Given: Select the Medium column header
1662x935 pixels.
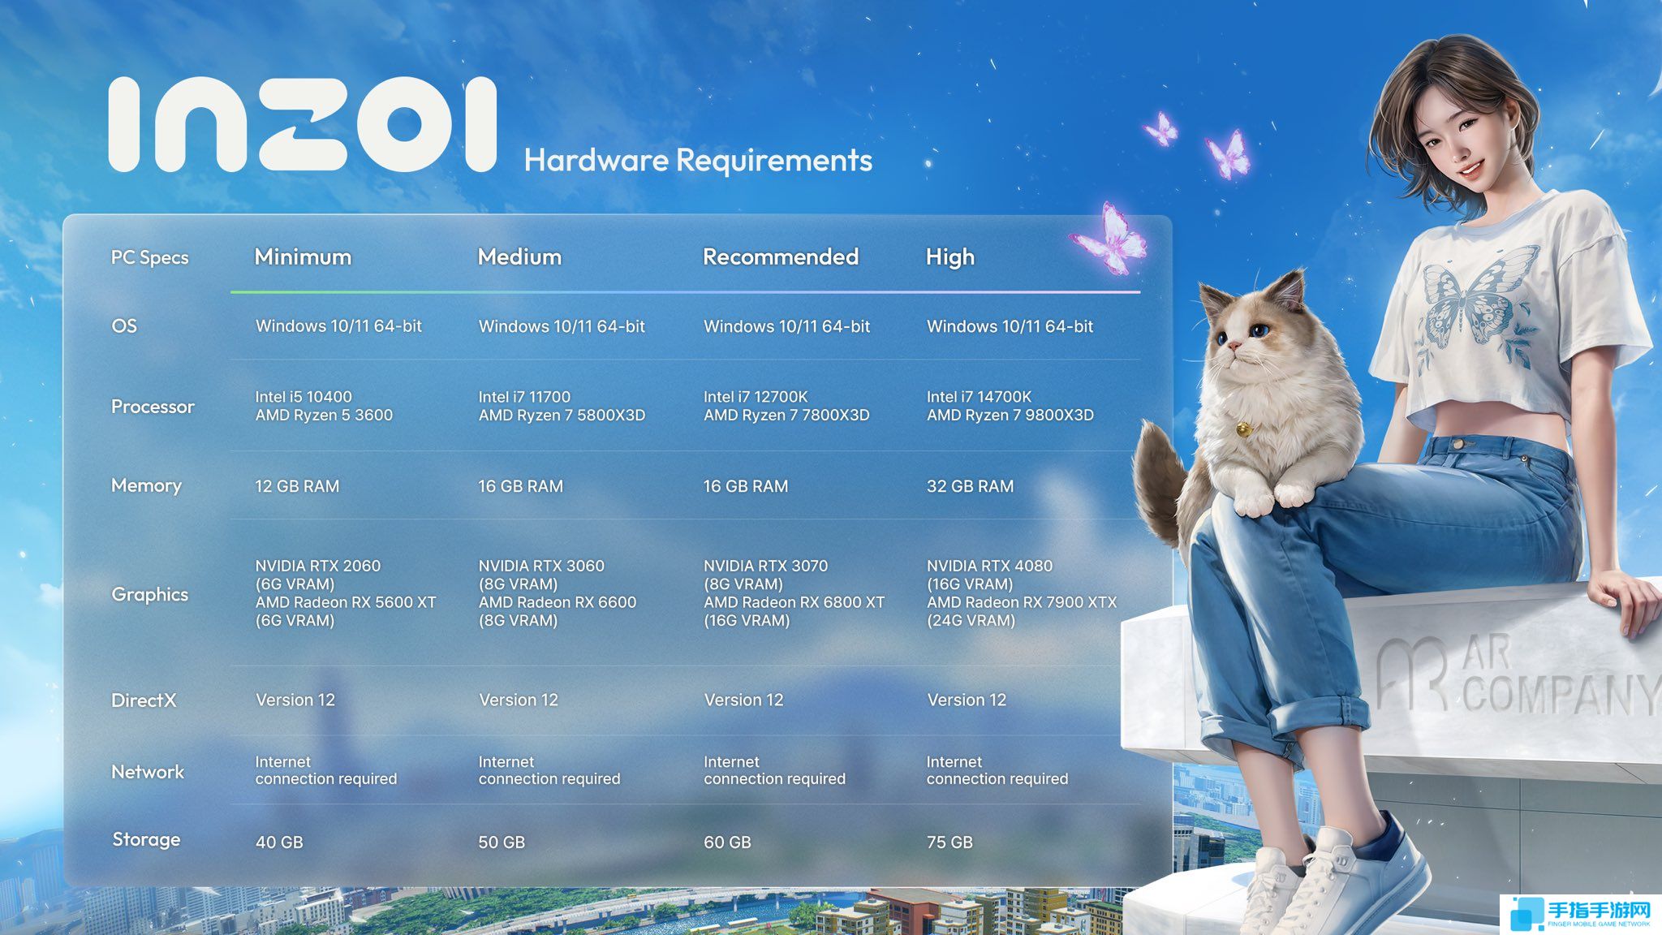Looking at the screenshot, I should point(519,257).
